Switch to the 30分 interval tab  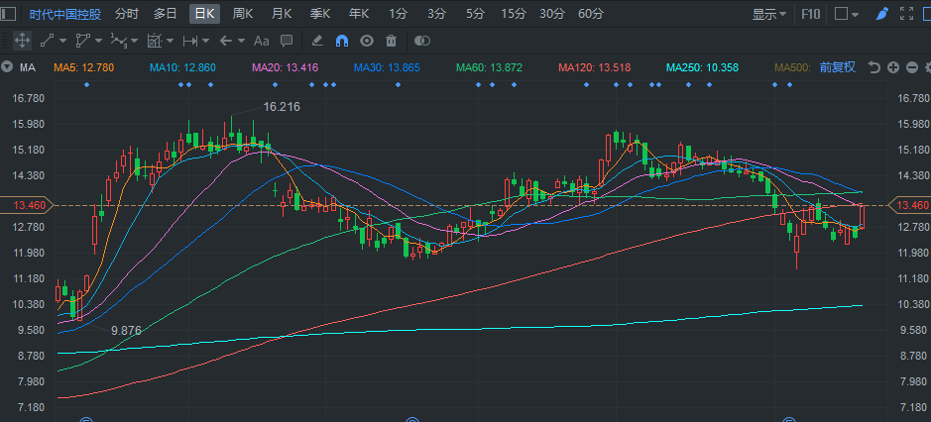pos(551,14)
